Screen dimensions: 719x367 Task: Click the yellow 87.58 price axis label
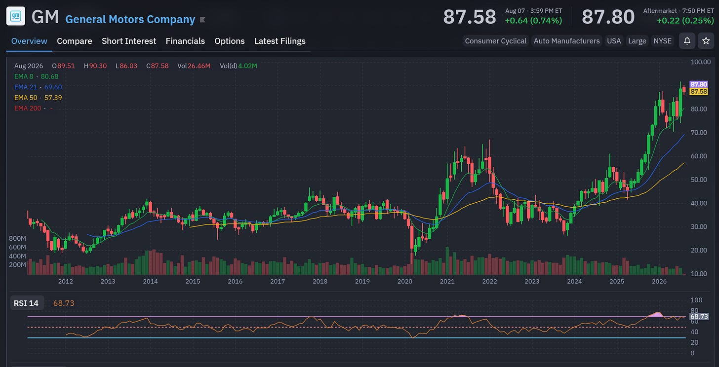(x=699, y=91)
